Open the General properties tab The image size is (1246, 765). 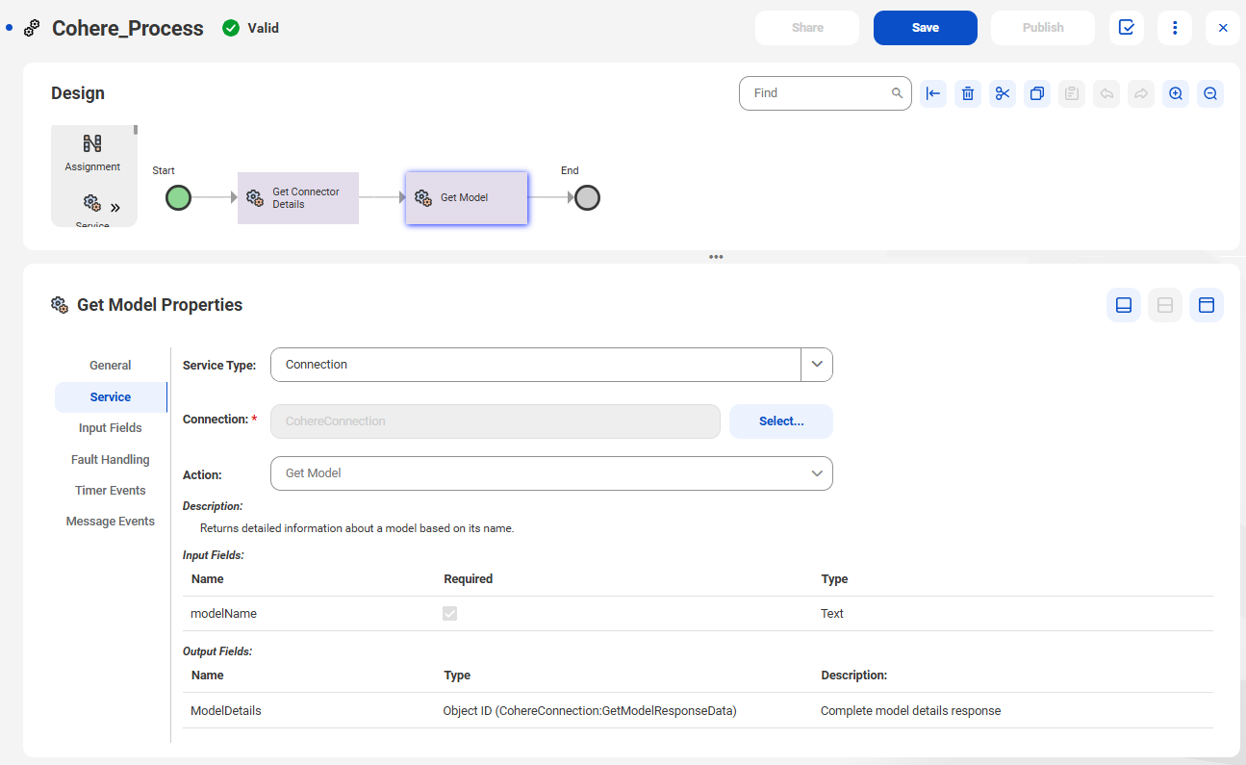(111, 366)
